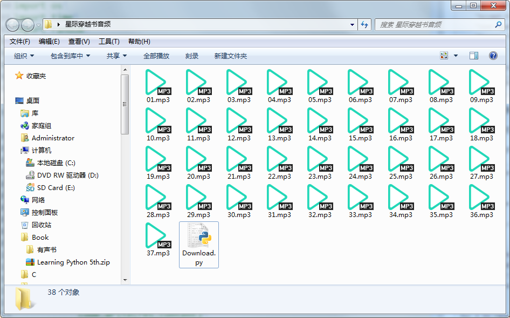The width and height of the screenshot is (510, 318).
Task: Open the 文件(F) menu
Action: point(20,42)
